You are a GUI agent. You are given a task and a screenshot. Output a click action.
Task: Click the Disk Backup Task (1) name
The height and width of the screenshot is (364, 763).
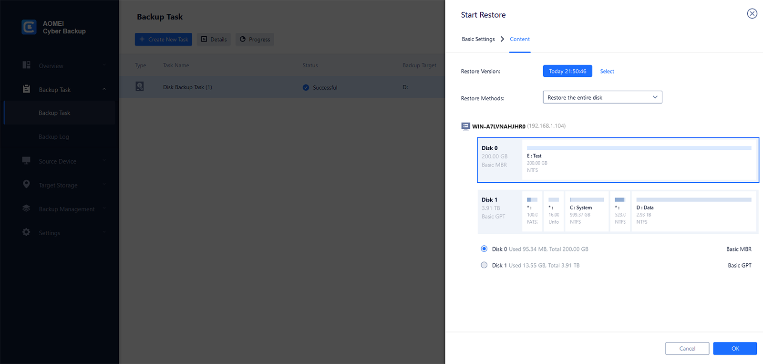(x=187, y=87)
